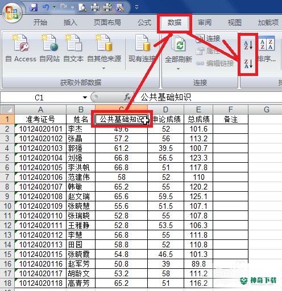Viewport: 282px width, 291px height.
Task: Open Print Preview magnifier icon
Action: coord(82,7)
